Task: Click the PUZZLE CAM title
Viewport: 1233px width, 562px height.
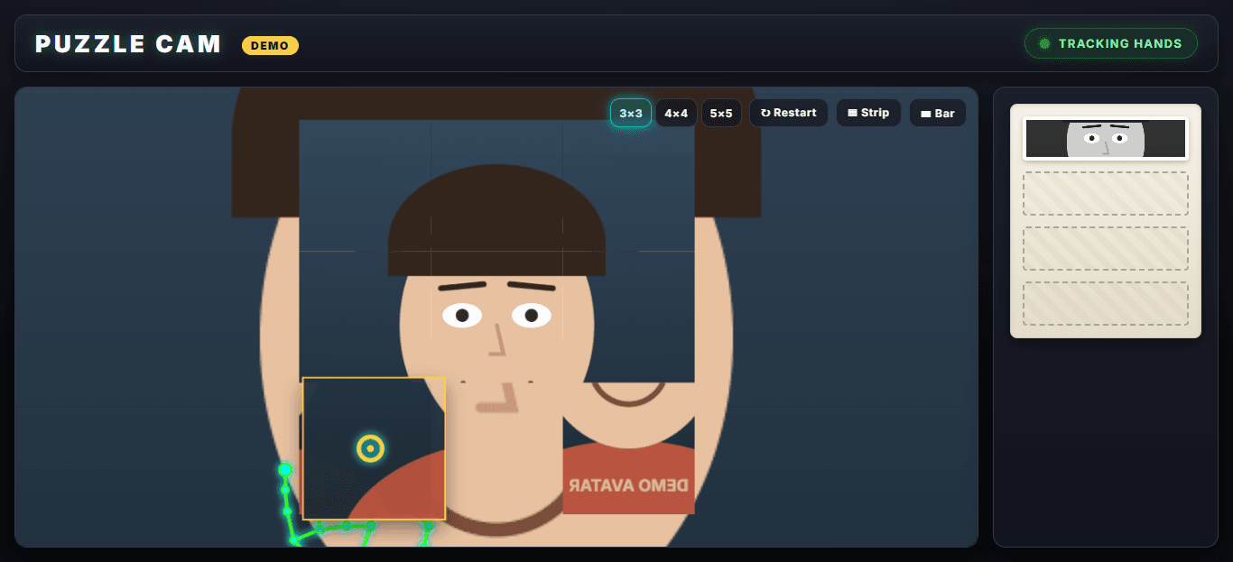Action: pos(128,44)
